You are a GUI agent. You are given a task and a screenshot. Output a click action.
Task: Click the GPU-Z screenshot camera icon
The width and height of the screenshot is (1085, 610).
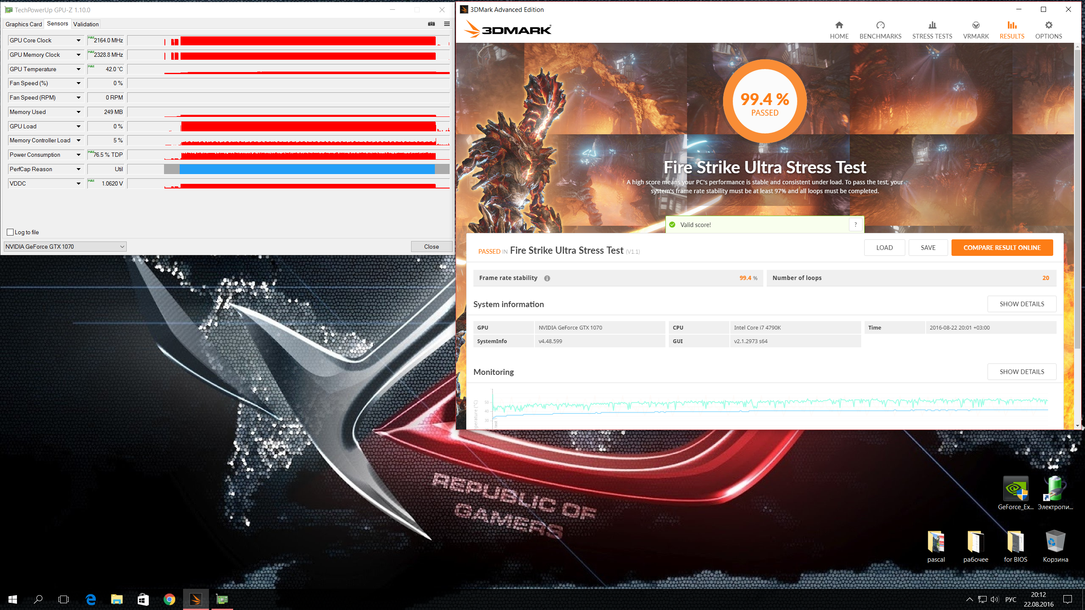pos(431,24)
